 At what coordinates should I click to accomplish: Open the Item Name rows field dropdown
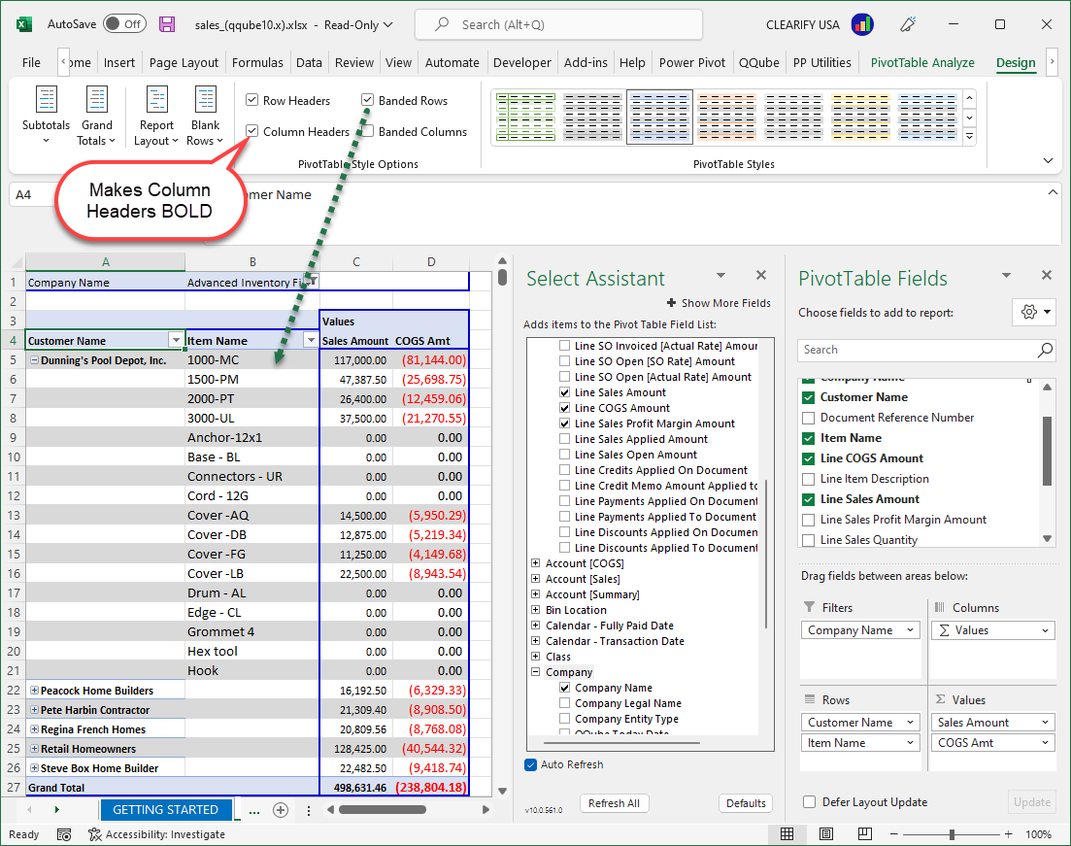910,743
